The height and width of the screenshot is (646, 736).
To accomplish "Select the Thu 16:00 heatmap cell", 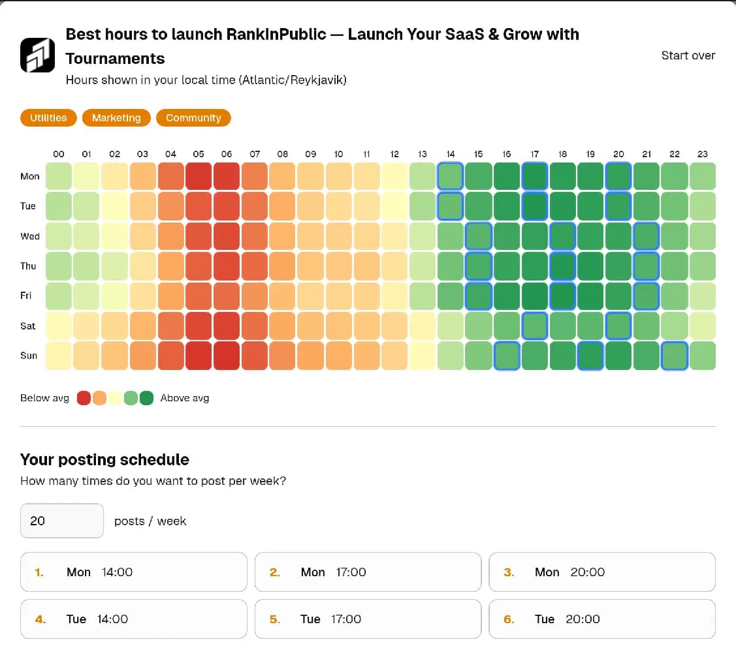I will click(506, 266).
